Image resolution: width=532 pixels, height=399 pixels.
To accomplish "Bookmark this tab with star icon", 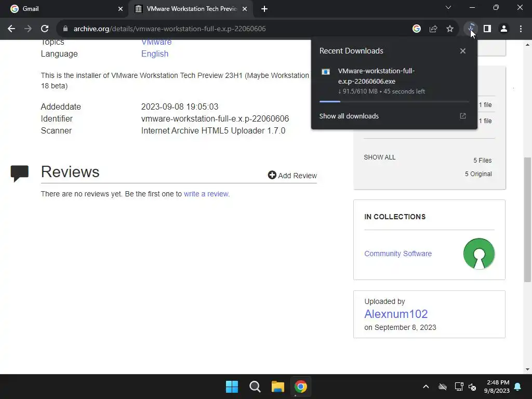I will click(450, 29).
